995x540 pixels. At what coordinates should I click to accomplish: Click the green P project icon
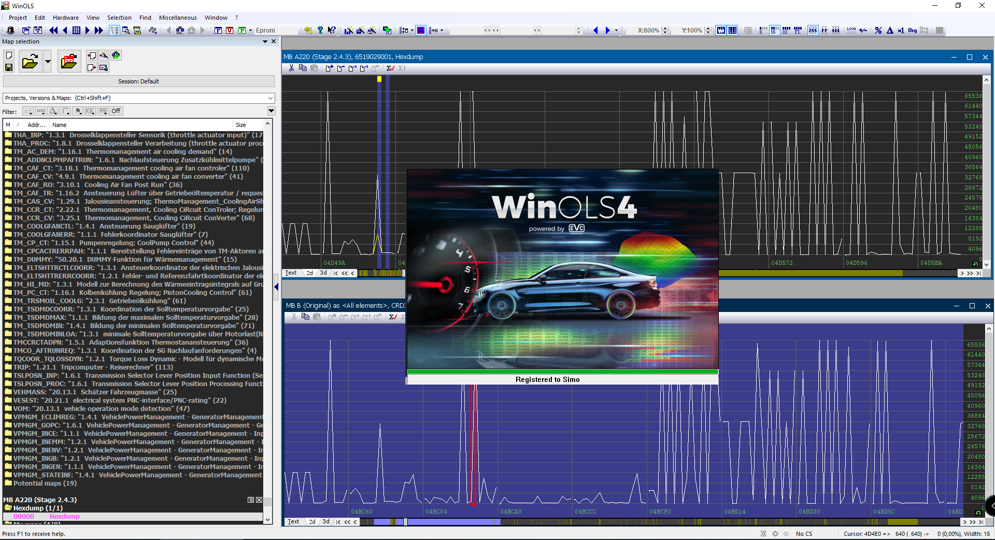tap(241, 31)
